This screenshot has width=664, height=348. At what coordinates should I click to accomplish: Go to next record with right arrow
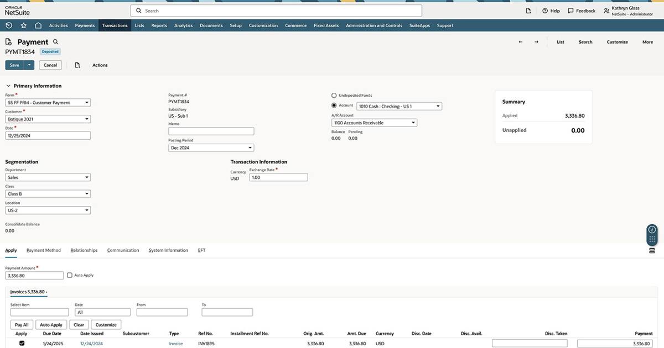[x=536, y=42]
